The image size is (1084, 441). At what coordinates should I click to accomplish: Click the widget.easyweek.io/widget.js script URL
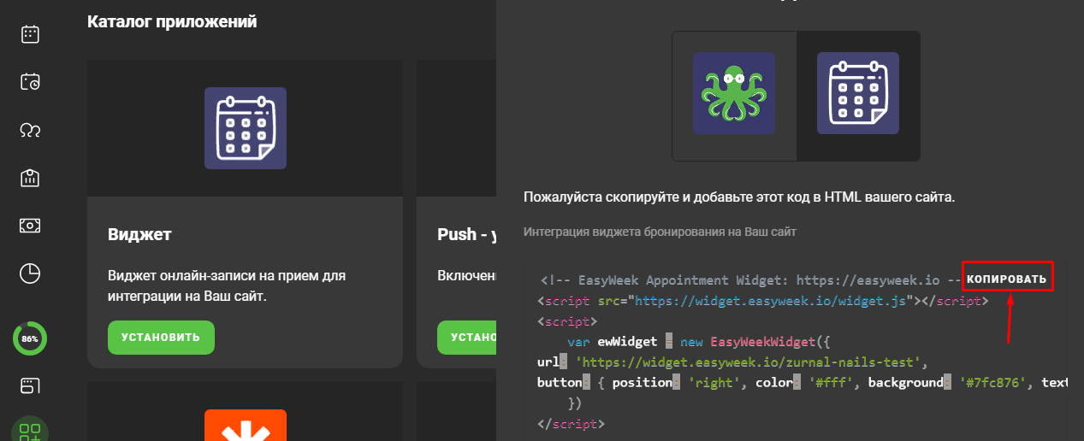tap(773, 301)
